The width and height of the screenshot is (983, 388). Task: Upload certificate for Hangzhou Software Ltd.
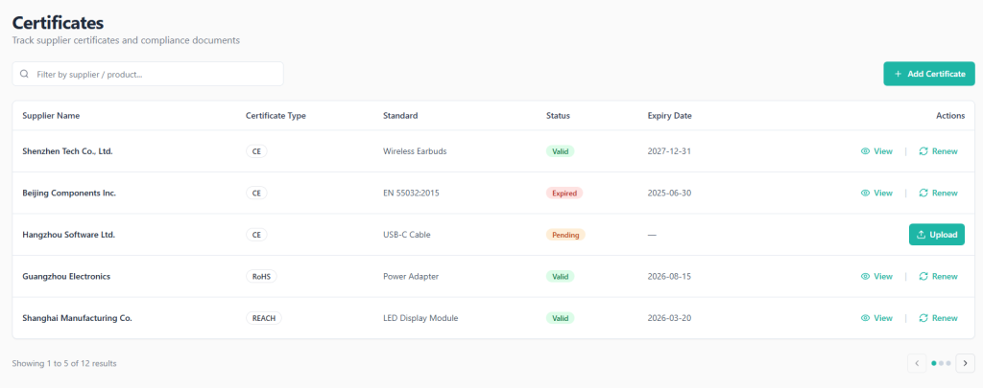(x=936, y=235)
